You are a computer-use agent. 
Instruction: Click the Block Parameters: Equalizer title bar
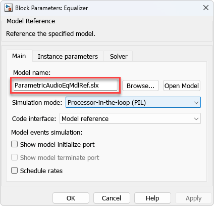coord(107,8)
